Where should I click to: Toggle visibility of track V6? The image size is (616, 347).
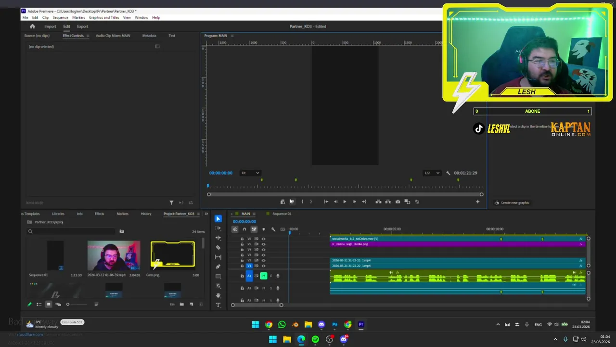click(x=263, y=239)
